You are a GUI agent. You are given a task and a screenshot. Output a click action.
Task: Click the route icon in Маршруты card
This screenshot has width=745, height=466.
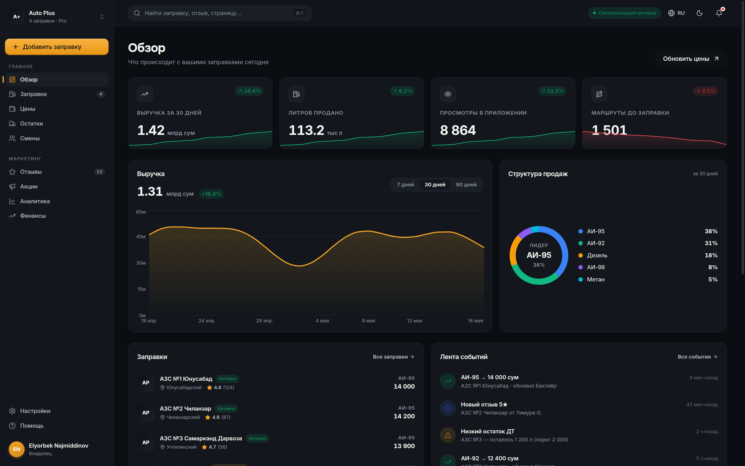[x=599, y=94]
